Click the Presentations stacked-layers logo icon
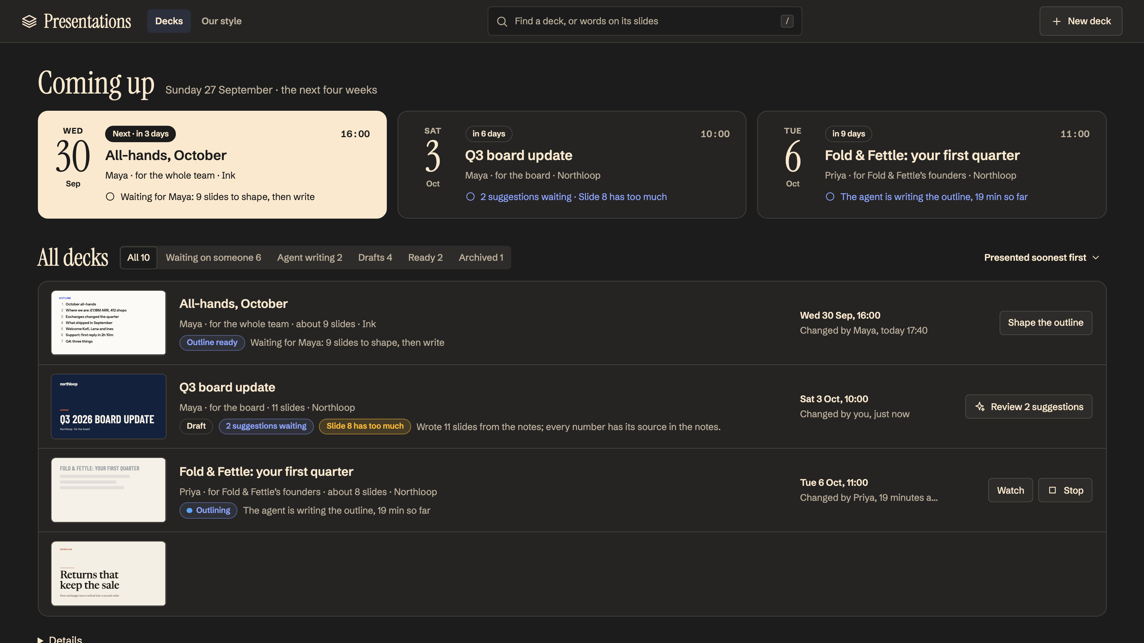 29,21
